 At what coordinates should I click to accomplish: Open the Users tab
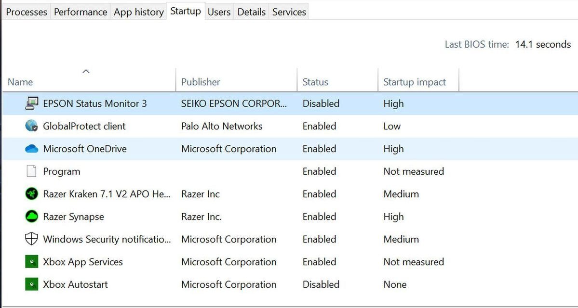[219, 12]
